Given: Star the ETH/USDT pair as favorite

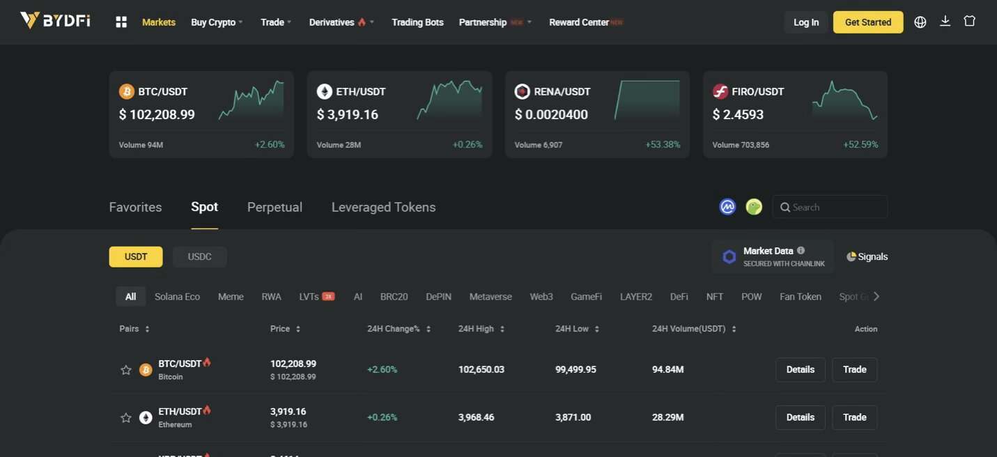Looking at the screenshot, I should pos(126,418).
